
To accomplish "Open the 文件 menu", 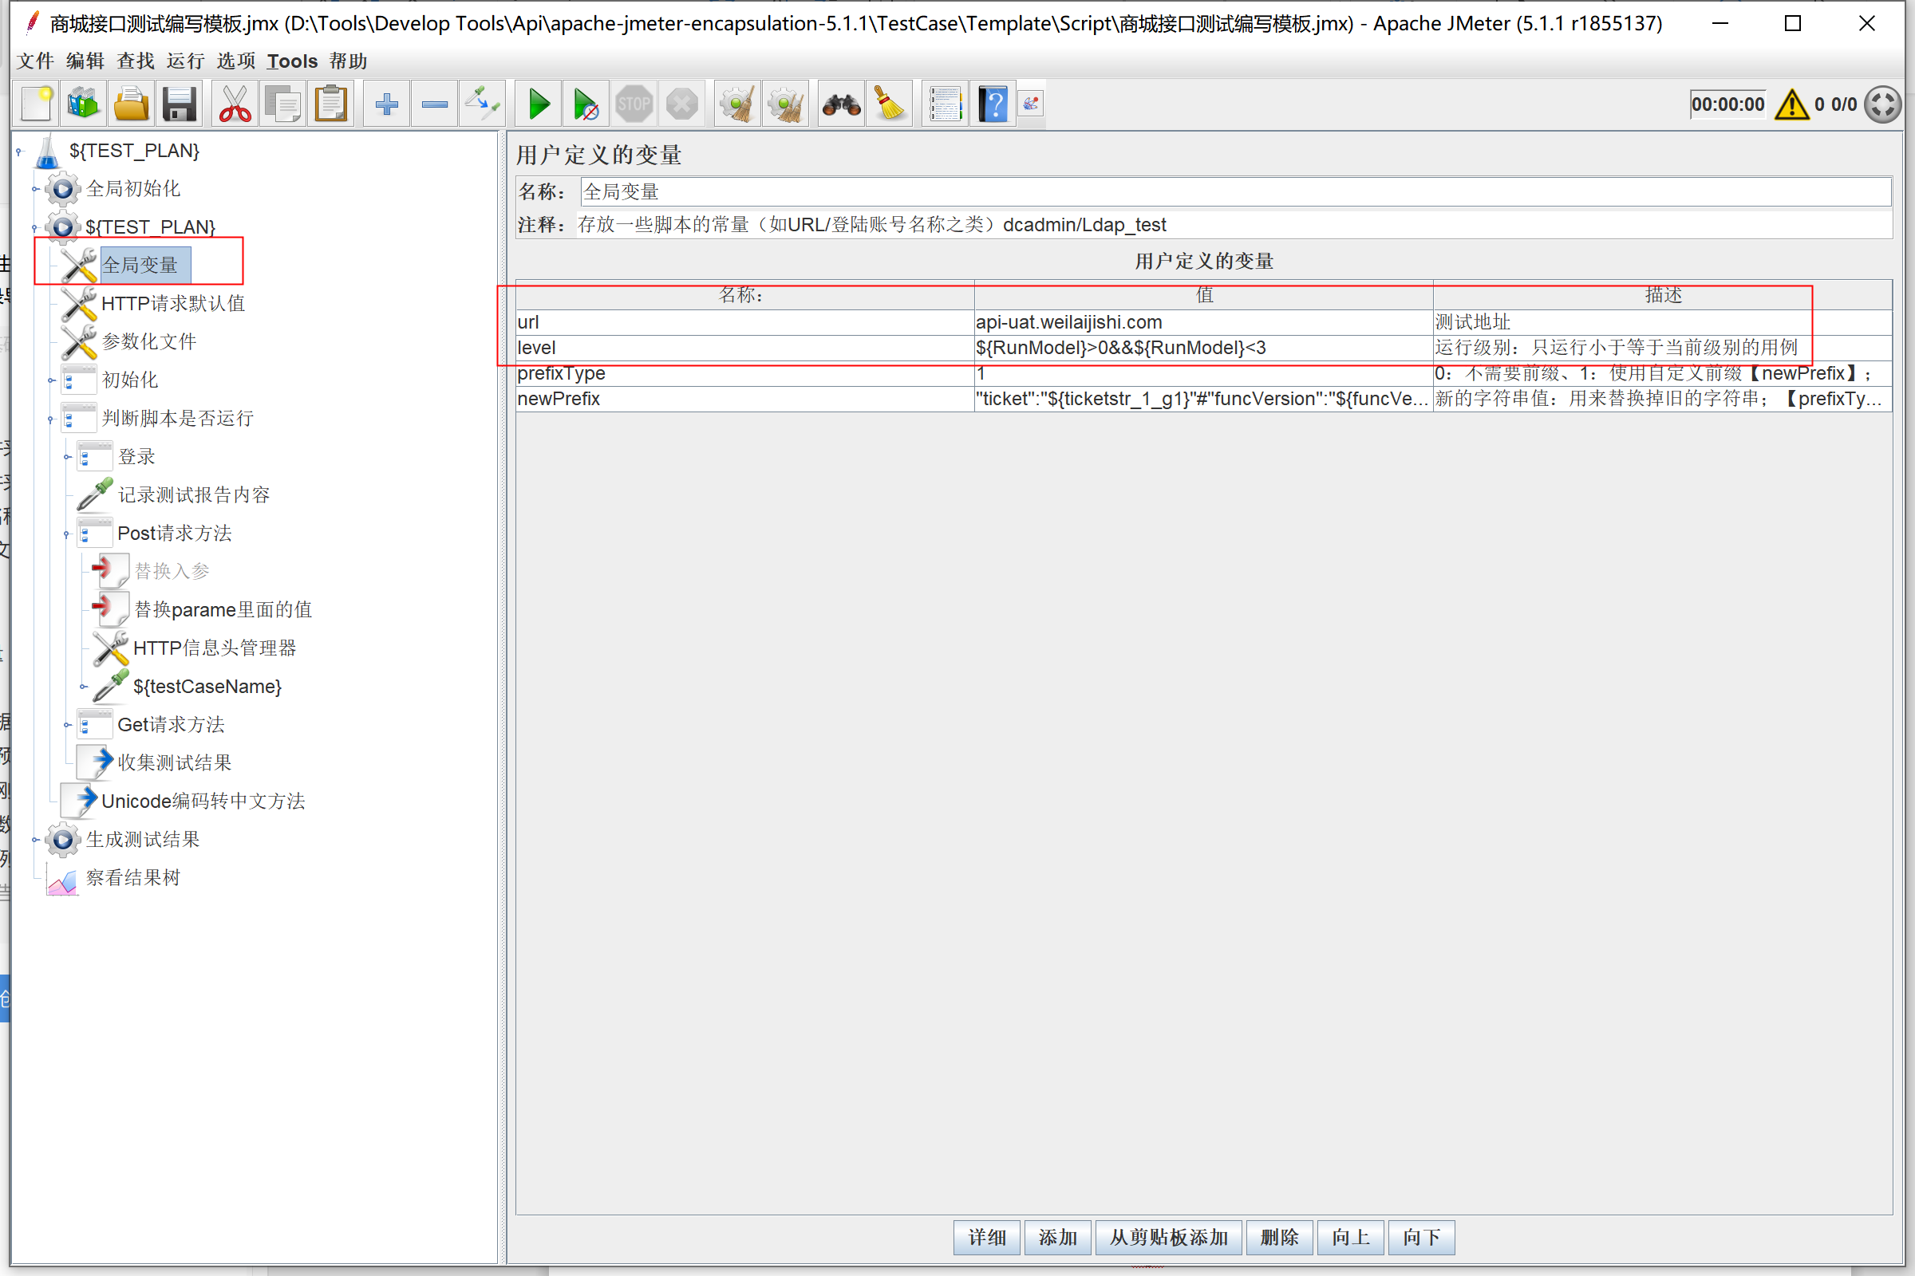I will pos(36,61).
